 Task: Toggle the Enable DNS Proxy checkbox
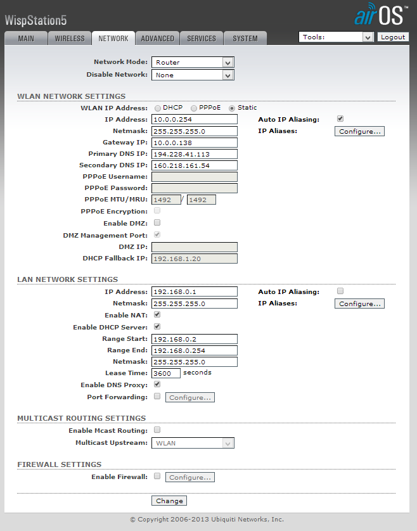click(157, 384)
